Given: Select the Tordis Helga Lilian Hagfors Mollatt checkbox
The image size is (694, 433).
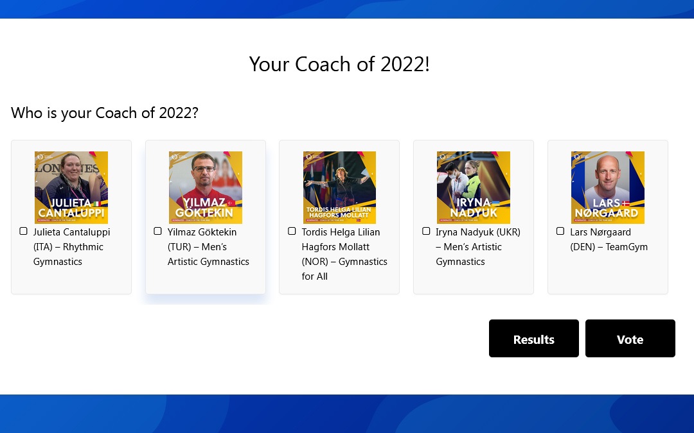Looking at the screenshot, I should pyautogui.click(x=292, y=231).
